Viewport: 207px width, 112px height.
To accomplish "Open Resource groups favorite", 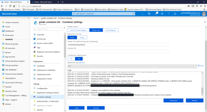I will [x=10, y=44].
